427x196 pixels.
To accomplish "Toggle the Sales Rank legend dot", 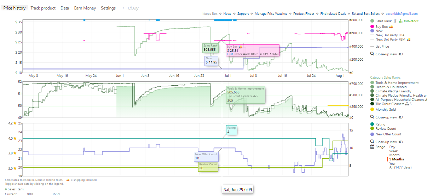I will (x=372, y=21).
